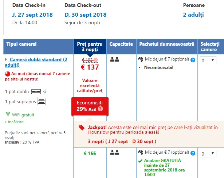224x178 pixels.
Task: Click the help icon beside the €192 crossed-out price
Action: pos(95,60)
